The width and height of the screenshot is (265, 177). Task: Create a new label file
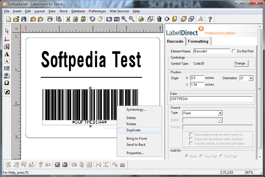point(8,19)
